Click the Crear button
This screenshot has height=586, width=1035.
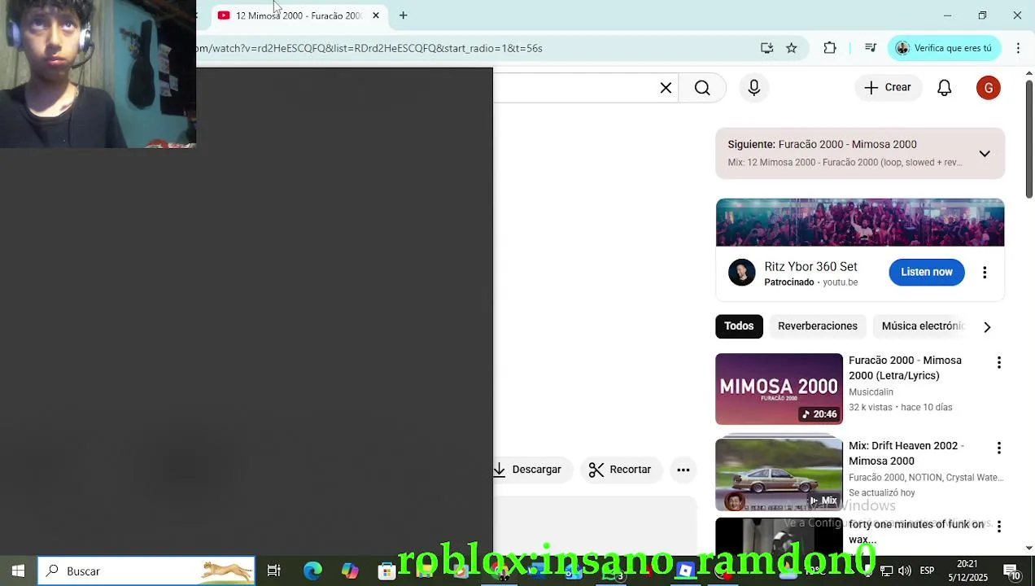(x=888, y=87)
